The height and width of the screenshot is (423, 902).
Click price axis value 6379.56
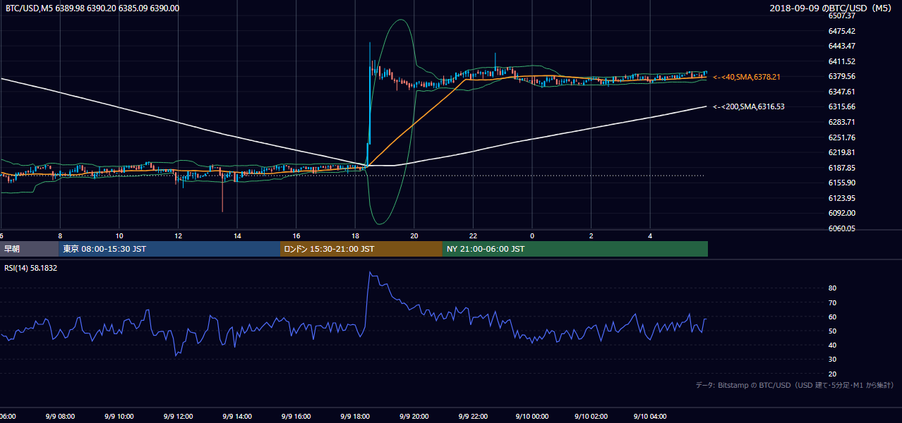[x=842, y=76]
